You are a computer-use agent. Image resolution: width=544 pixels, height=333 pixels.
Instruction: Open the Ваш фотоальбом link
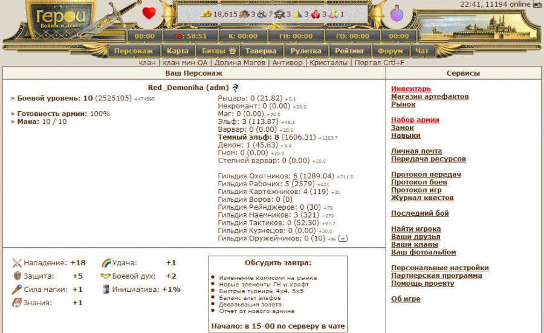click(x=424, y=252)
